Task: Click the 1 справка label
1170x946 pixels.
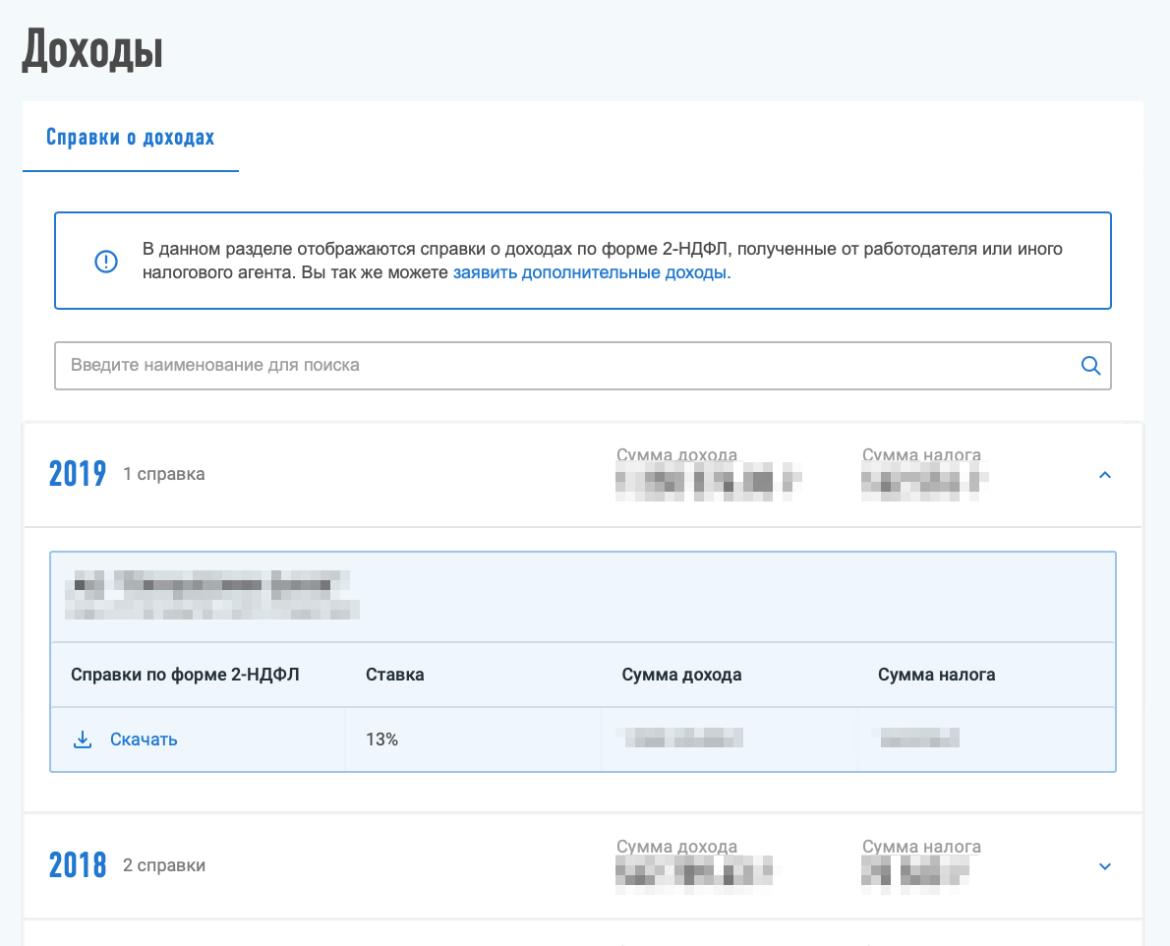Action: tap(163, 474)
